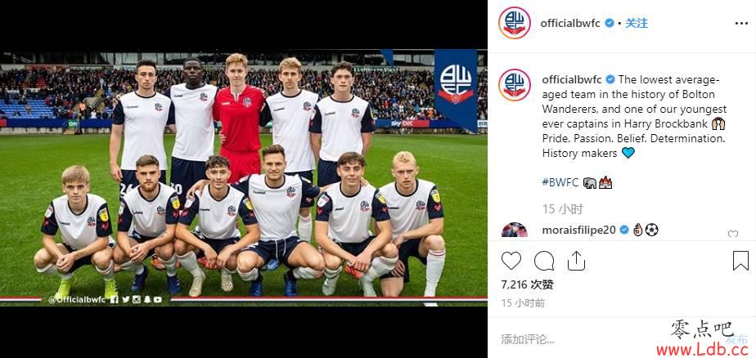
Task: View the 7,216 likes list
Action: [527, 284]
